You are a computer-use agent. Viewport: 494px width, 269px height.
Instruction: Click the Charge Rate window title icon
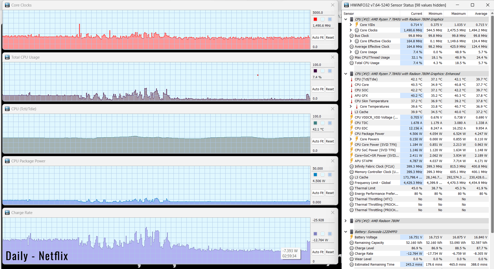coord(7,212)
